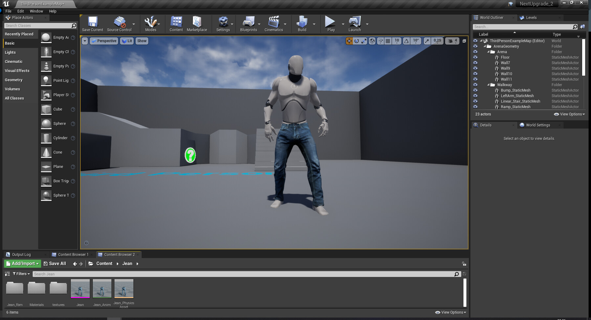Switch to the Content Browser 1 tab

coord(73,255)
